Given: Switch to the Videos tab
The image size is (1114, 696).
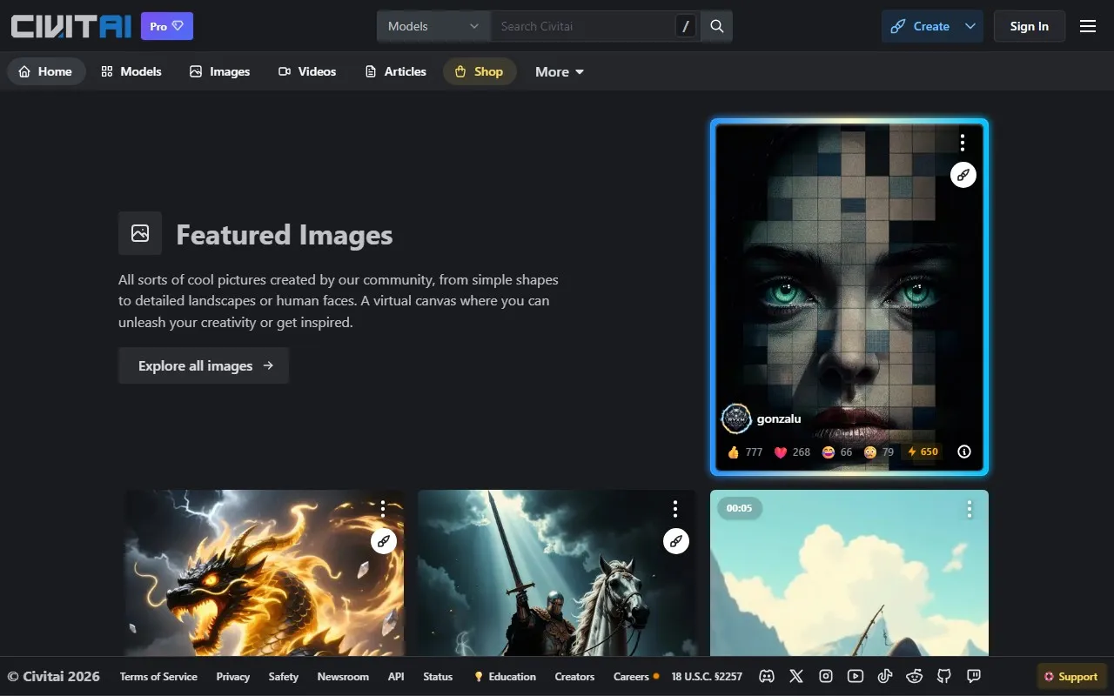Looking at the screenshot, I should click(307, 71).
